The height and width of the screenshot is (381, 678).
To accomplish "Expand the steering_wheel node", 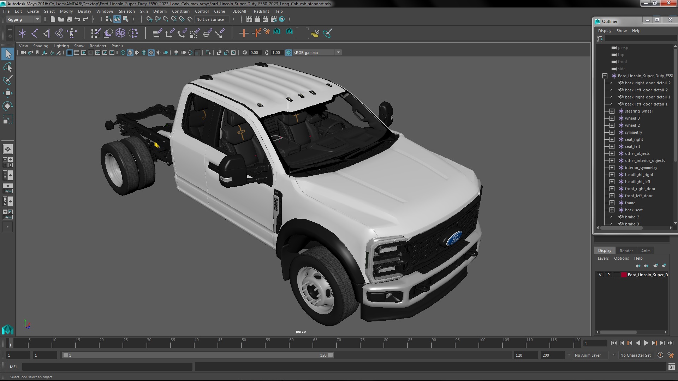I will tap(612, 111).
